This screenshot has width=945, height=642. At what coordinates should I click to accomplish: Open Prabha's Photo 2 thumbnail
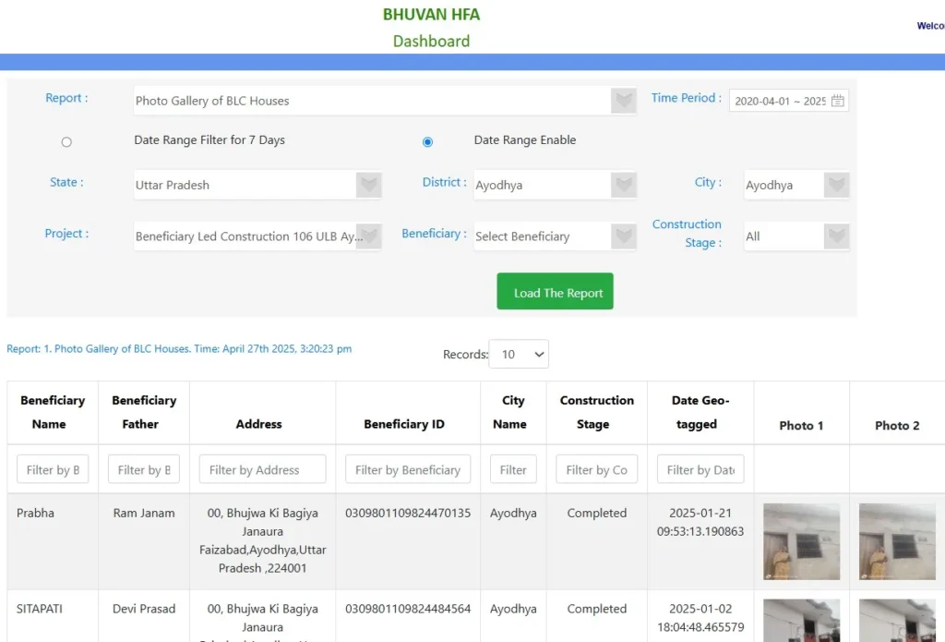tap(896, 541)
